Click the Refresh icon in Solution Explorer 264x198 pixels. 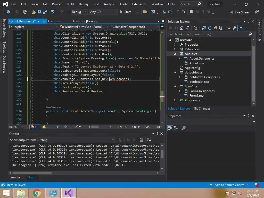point(210,28)
